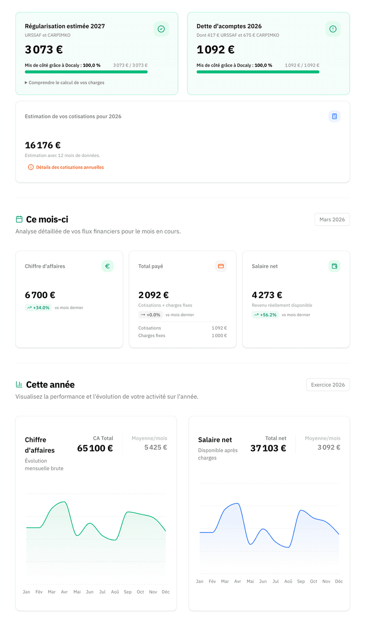Open the Mars 2026 month selector
Image resolution: width=368 pixels, height=635 pixels.
point(332,220)
